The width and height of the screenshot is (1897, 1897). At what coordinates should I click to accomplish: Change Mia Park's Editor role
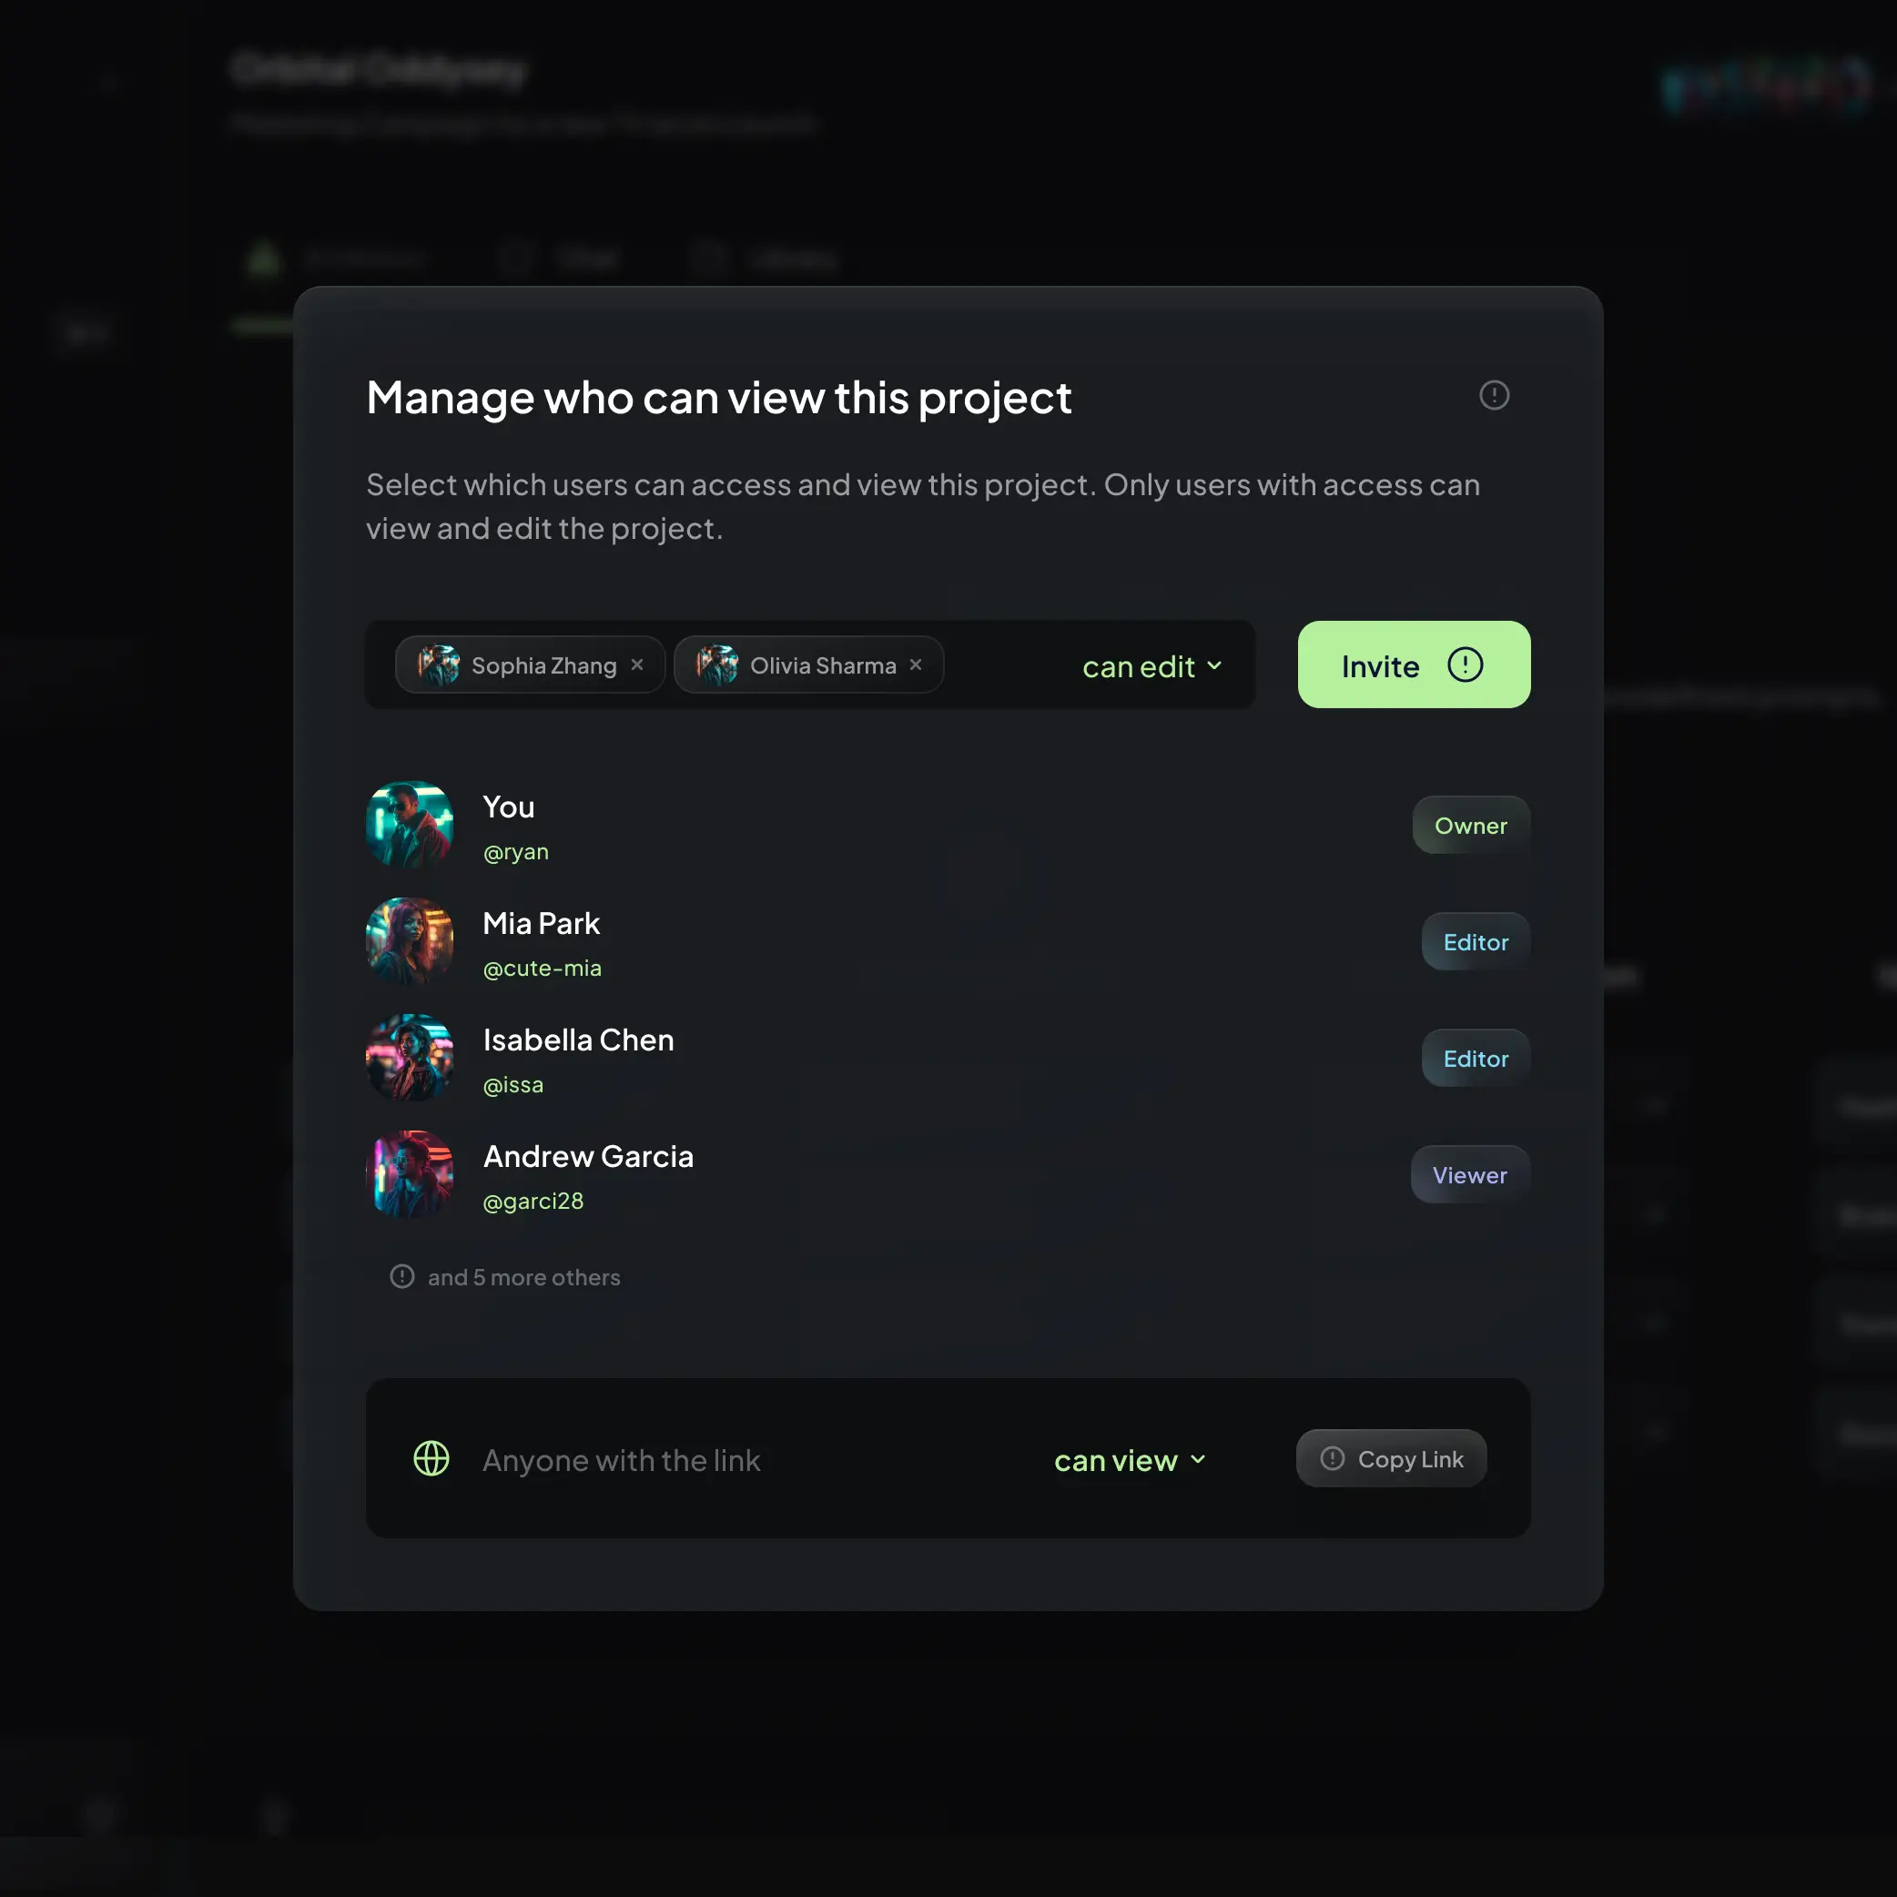pos(1475,941)
